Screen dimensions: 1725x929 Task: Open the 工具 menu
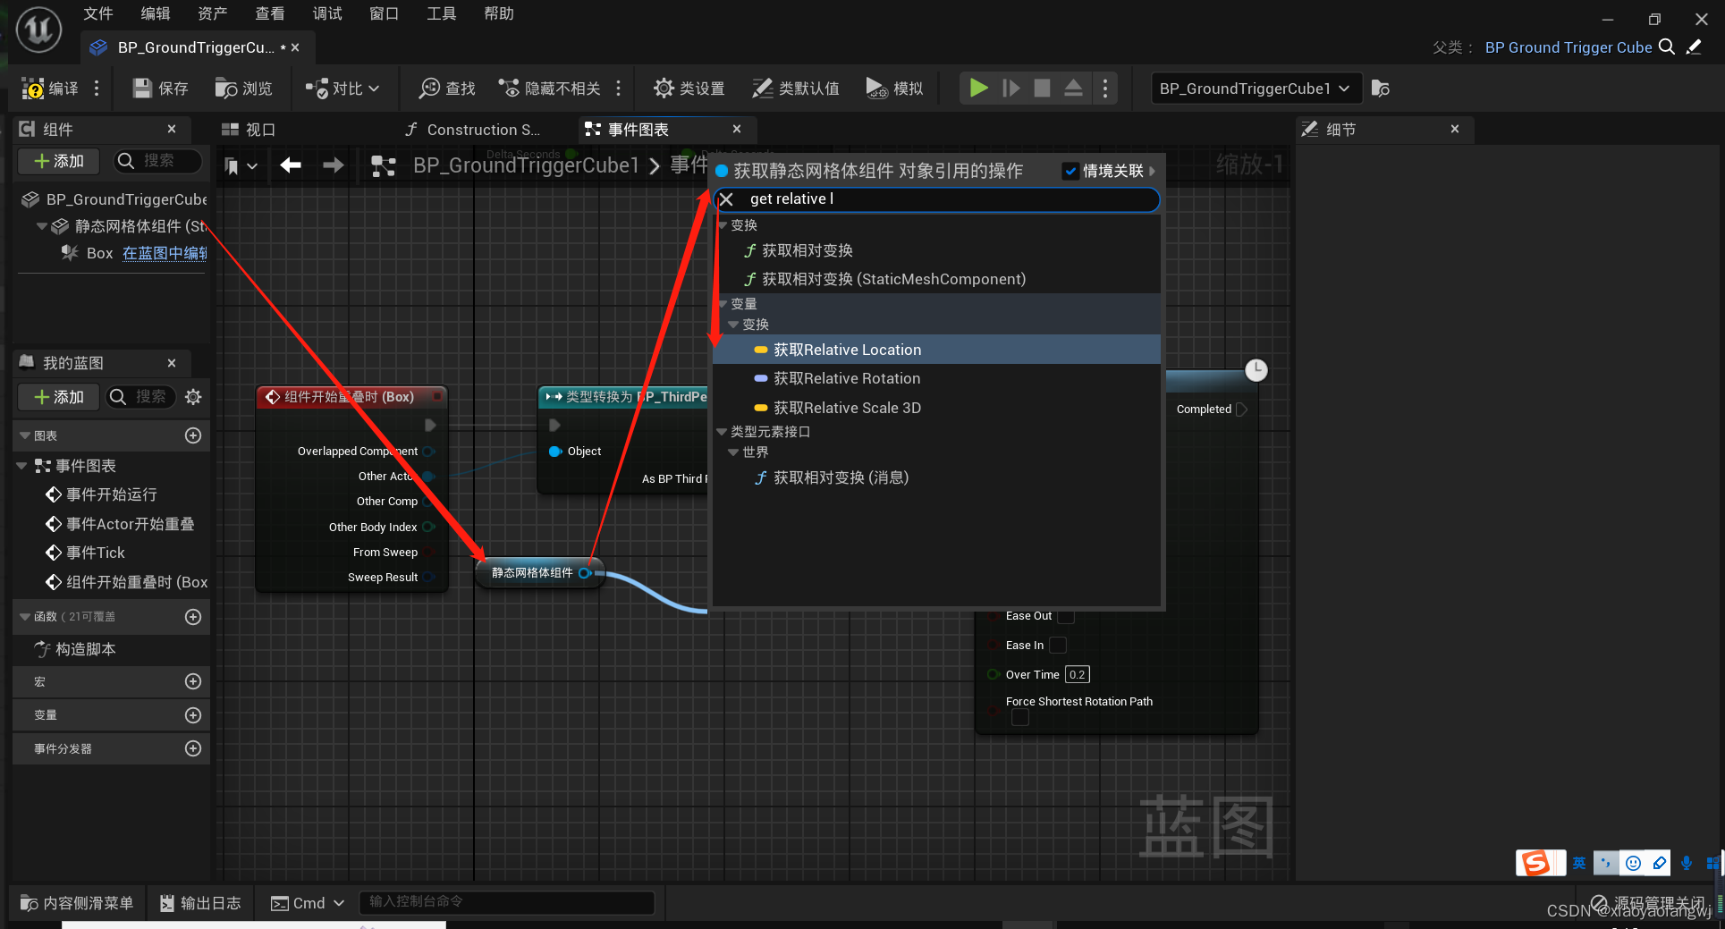coord(442,13)
